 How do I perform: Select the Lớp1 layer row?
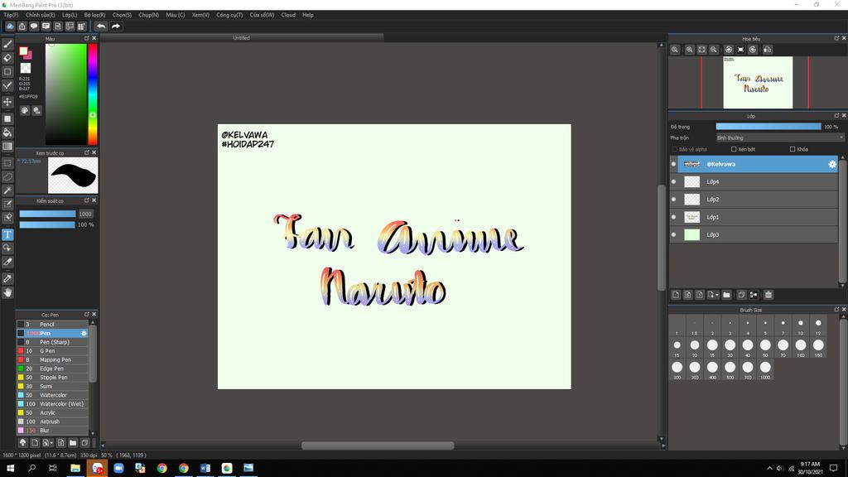754,217
